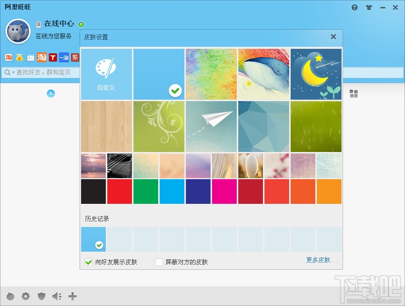Click the green online status dot
This screenshot has height=306, width=405.
click(x=81, y=24)
